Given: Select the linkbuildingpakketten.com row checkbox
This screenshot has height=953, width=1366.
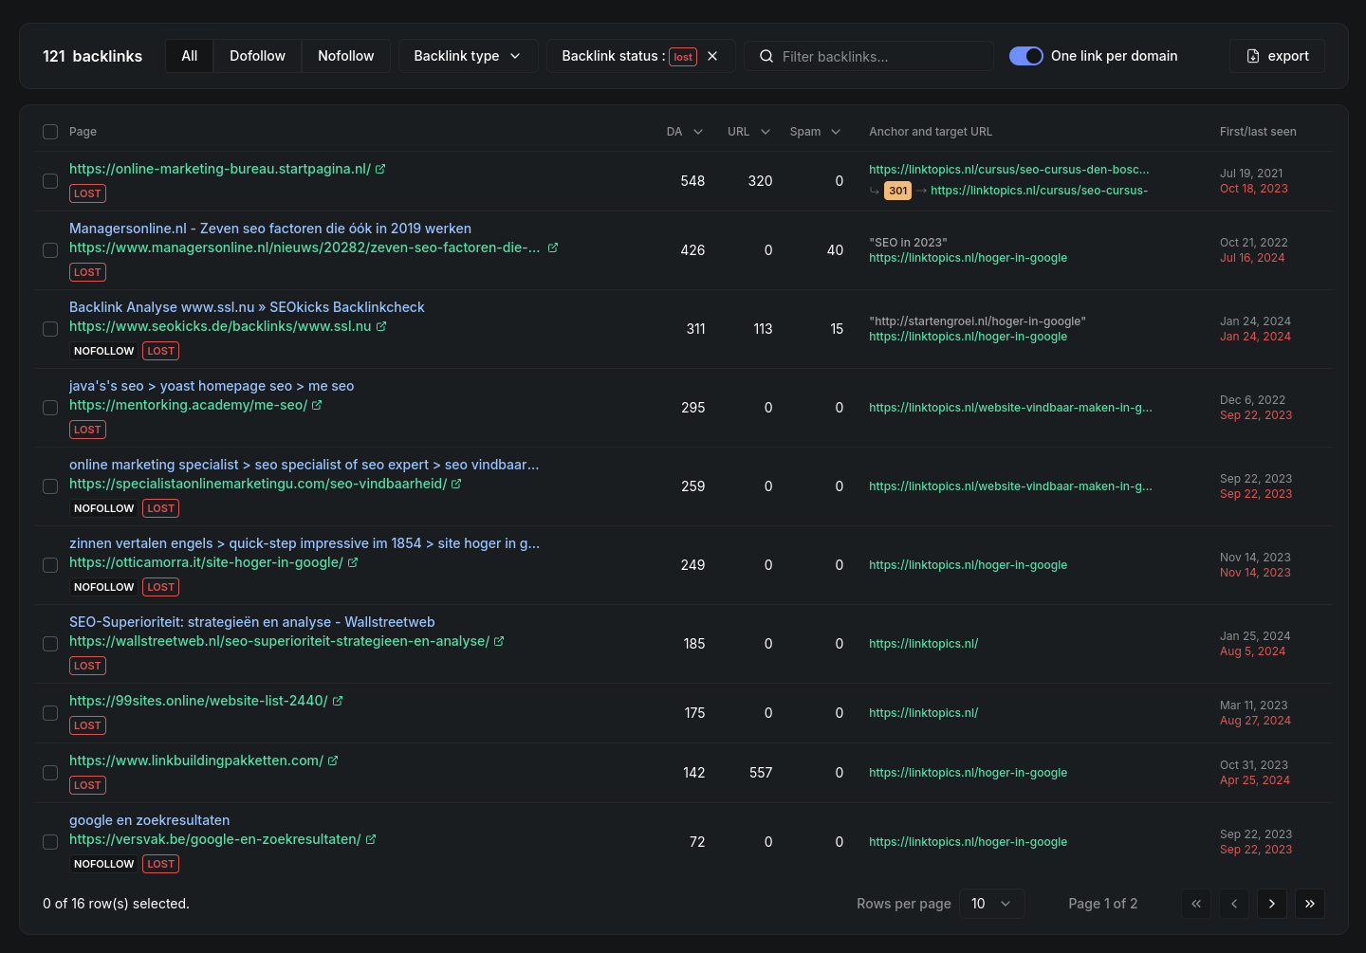Looking at the screenshot, I should click(50, 773).
